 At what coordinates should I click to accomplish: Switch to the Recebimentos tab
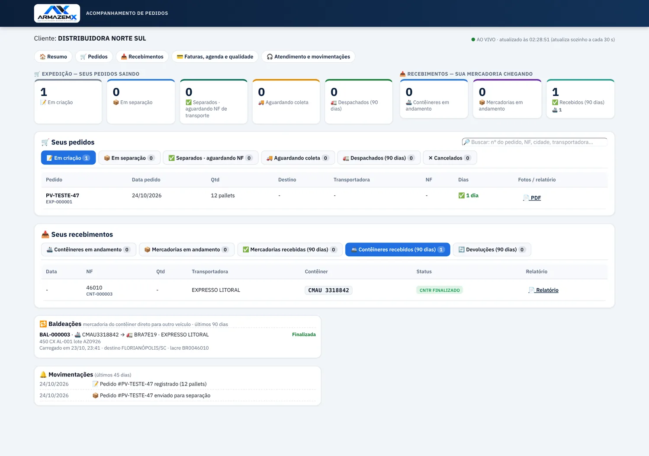(x=142, y=57)
